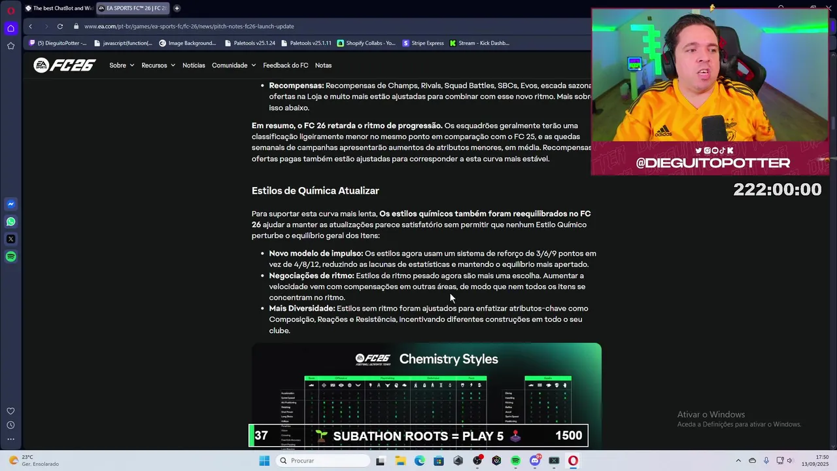This screenshot has height=471, width=837.
Task: Open File Explorer from the taskbar
Action: point(400,461)
